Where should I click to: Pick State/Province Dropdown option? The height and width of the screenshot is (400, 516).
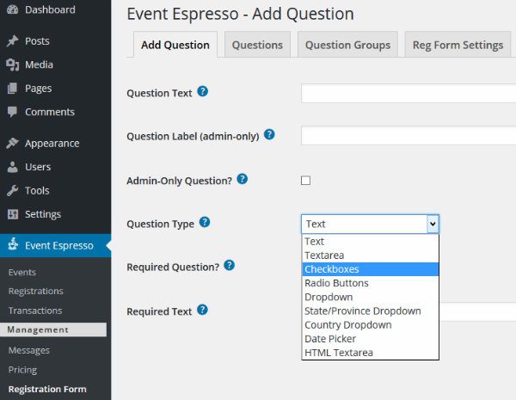[x=370, y=311]
